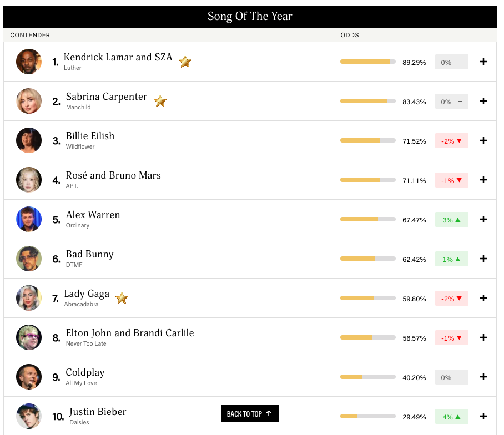Click gold star next to Lady Gaga
The image size is (504, 435).
[x=122, y=299]
